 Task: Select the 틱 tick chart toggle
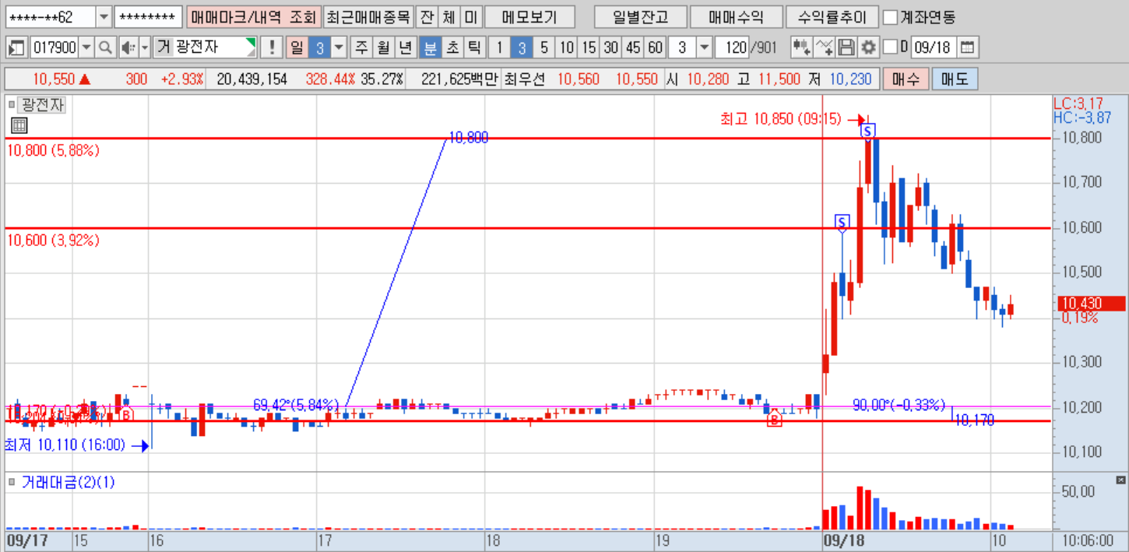click(473, 47)
